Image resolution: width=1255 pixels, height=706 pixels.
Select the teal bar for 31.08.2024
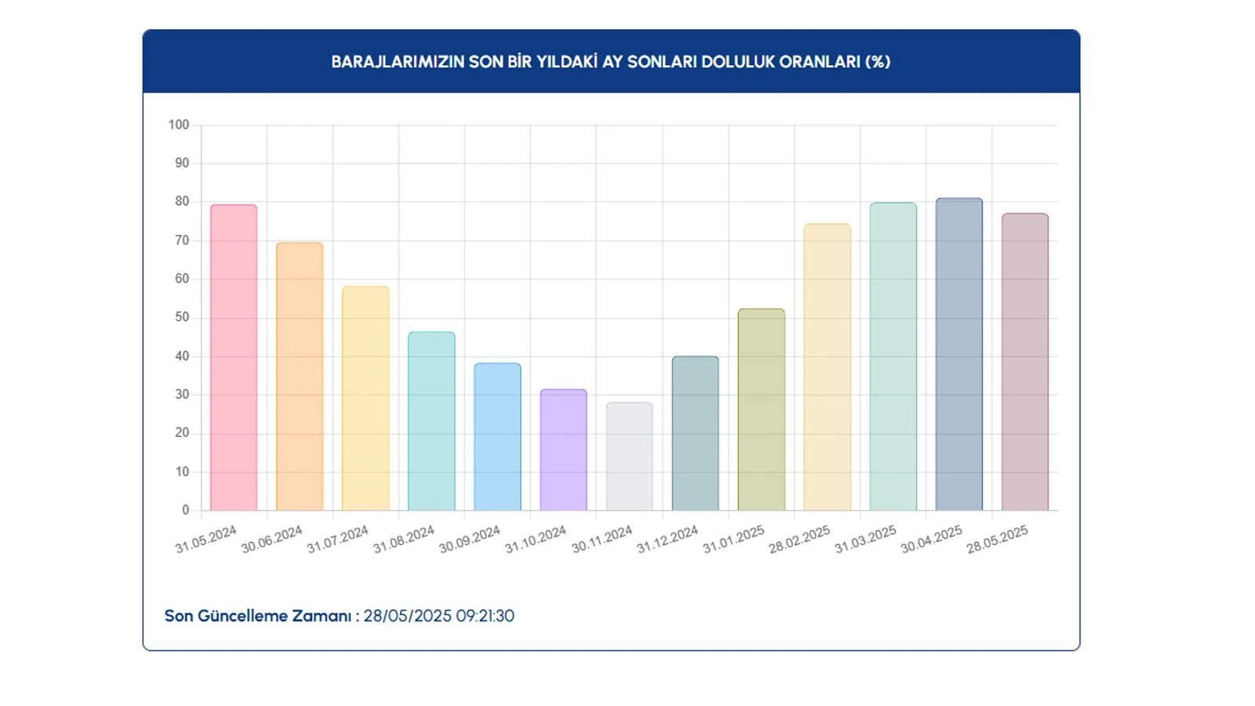(x=431, y=421)
